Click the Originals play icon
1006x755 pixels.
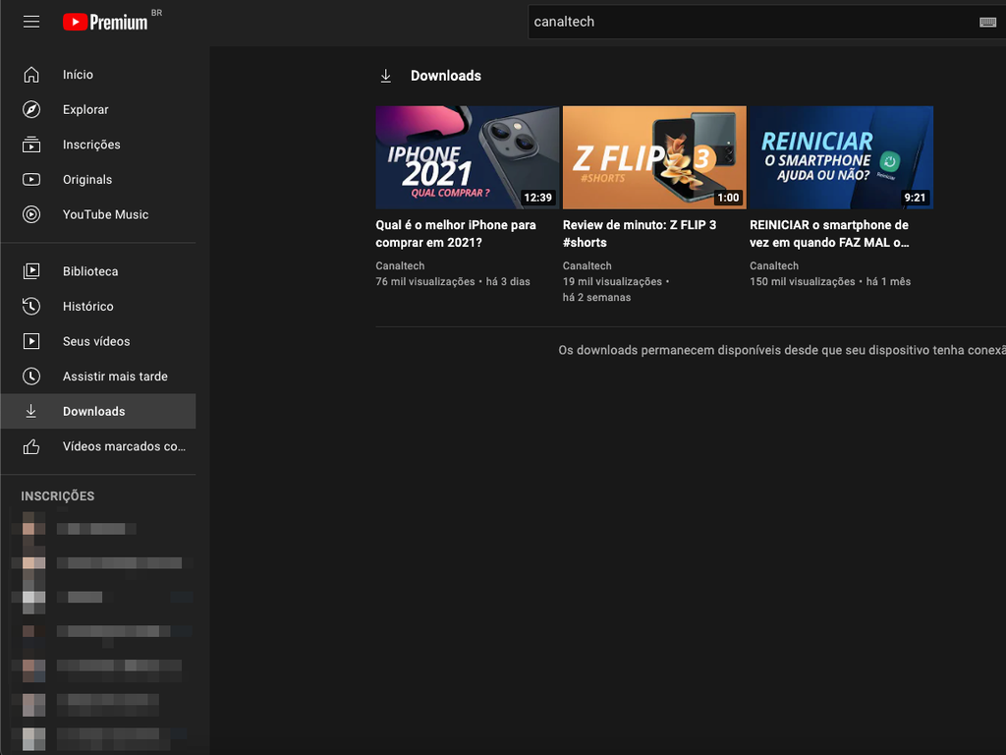(x=31, y=180)
